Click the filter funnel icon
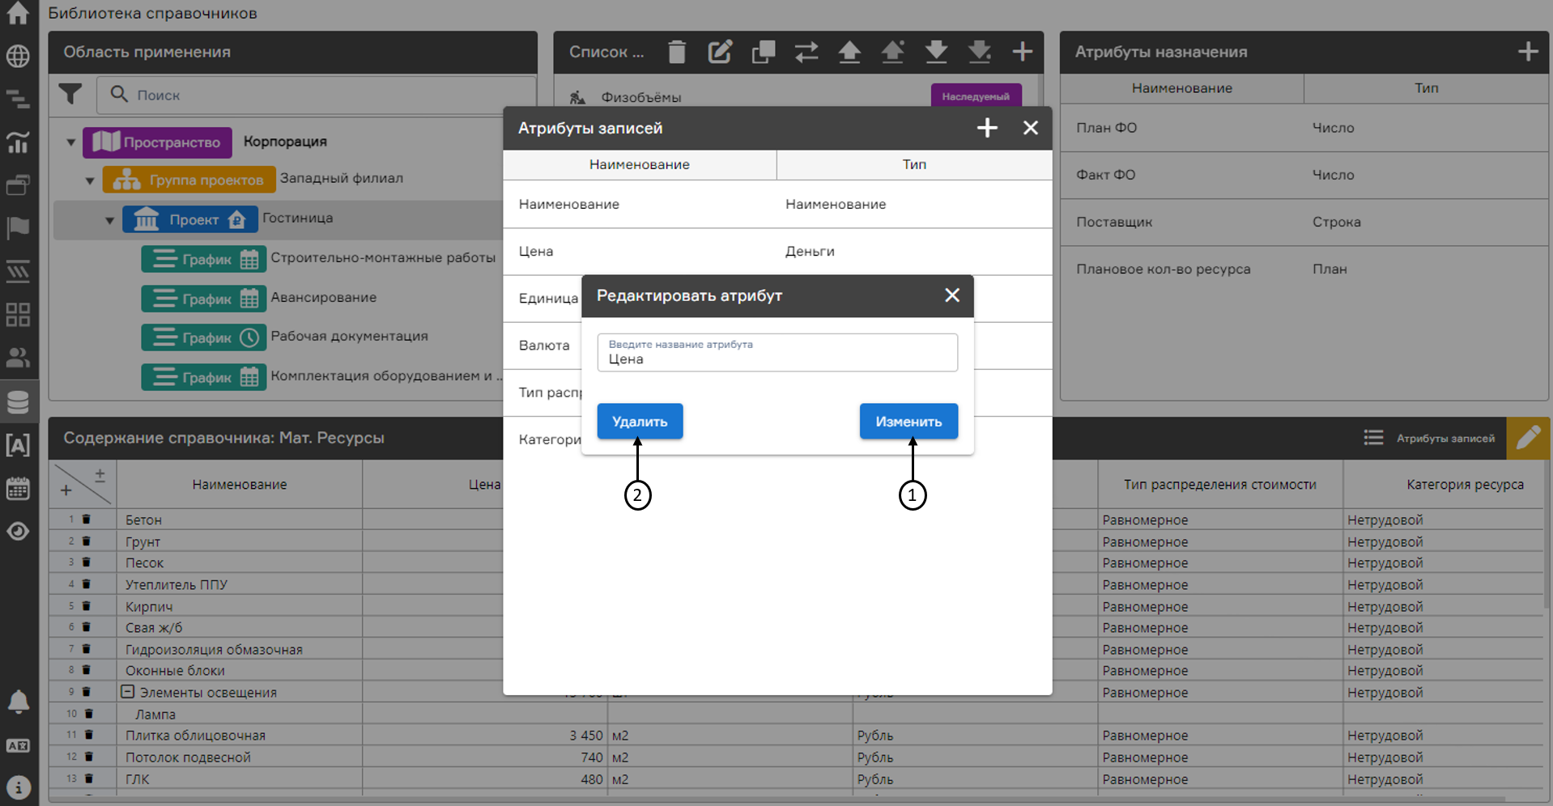Viewport: 1553px width, 806px height. click(70, 95)
